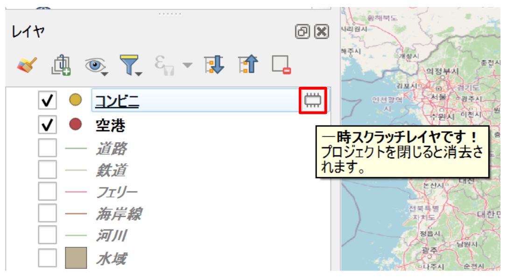Select the 水域 layer name
The width and height of the screenshot is (508, 279).
[112, 258]
